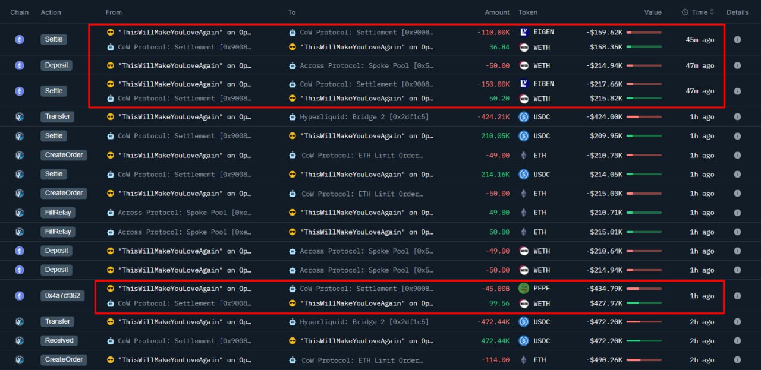Screen dimensions: 761x370
Task: Open details info icon for -424.21K USDC Transfer row
Action: click(x=737, y=117)
